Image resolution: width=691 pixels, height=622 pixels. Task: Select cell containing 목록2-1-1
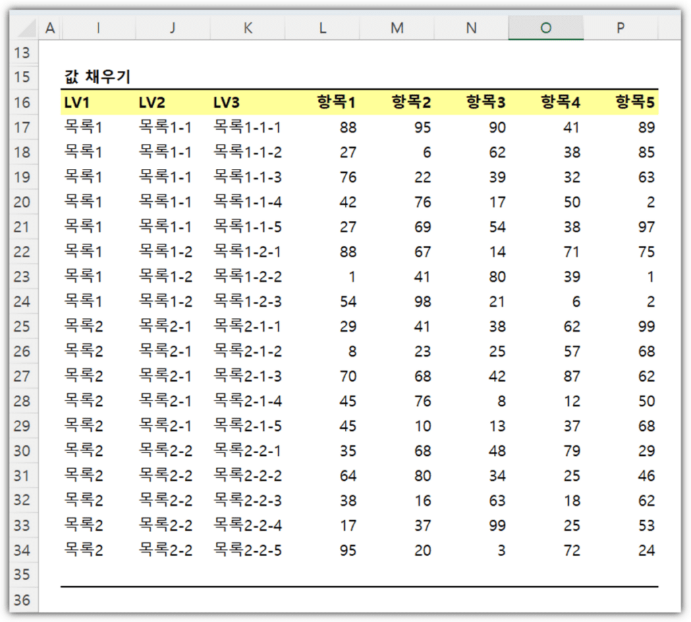248,326
